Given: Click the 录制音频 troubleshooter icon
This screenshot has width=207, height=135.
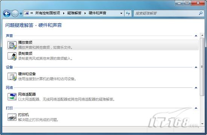Looking at the screenshot, I should point(12,56).
